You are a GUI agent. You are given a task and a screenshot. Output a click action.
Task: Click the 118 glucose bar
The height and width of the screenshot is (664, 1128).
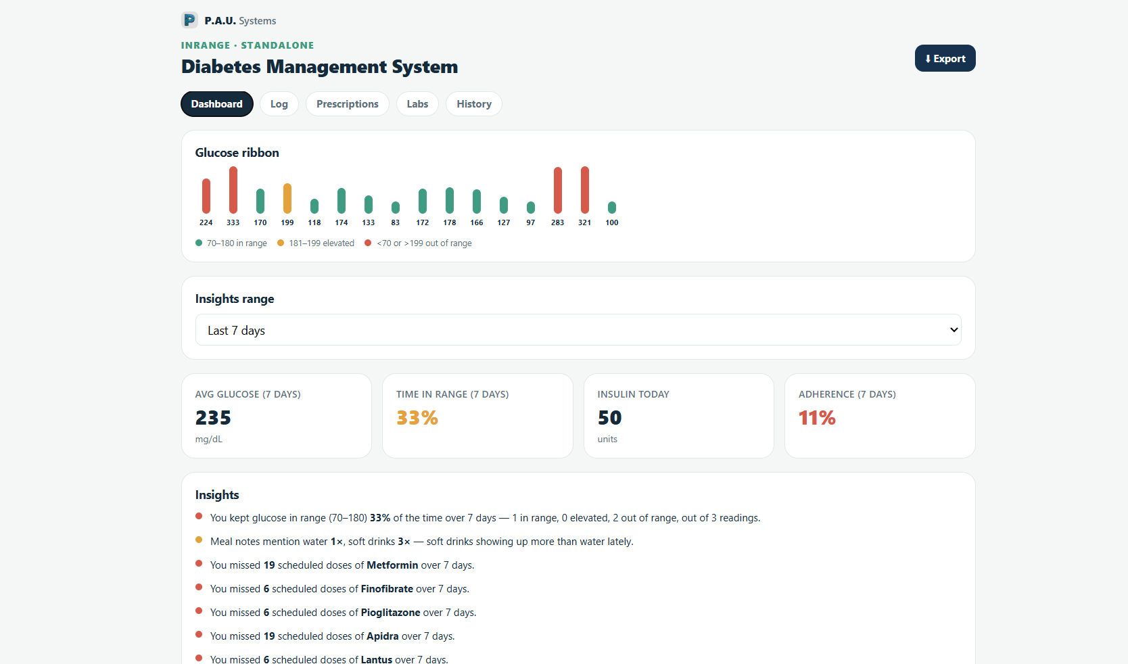(314, 206)
